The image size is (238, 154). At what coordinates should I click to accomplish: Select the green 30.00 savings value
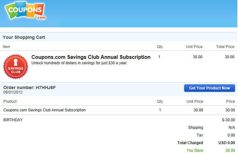230,150
